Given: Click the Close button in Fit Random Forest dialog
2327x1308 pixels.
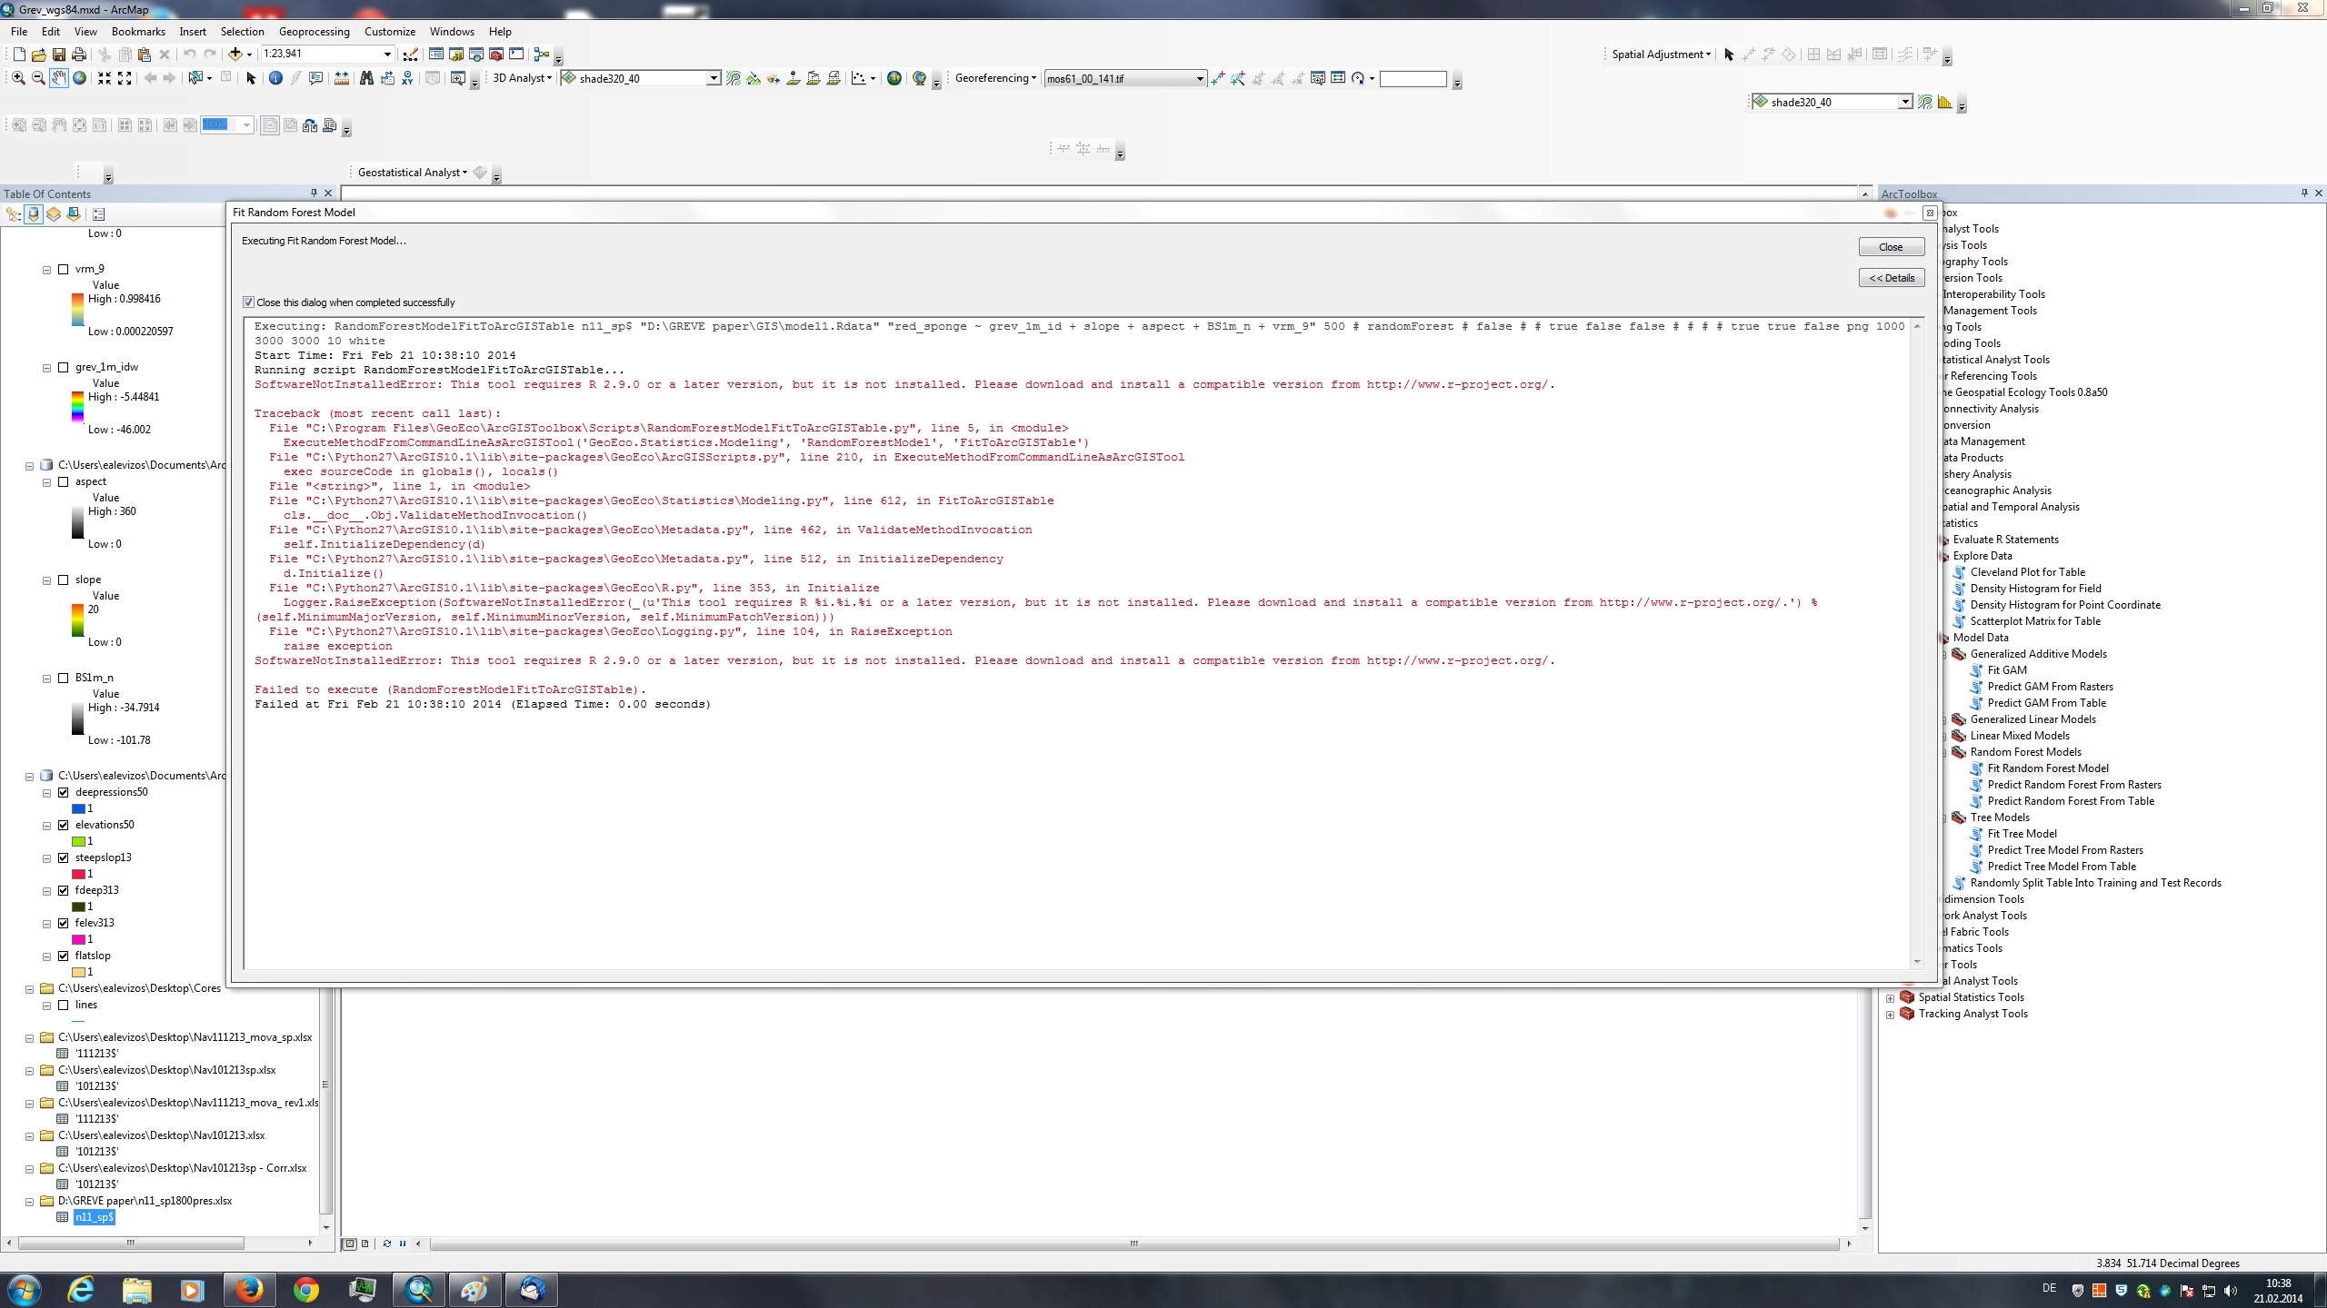Looking at the screenshot, I should 1891,247.
